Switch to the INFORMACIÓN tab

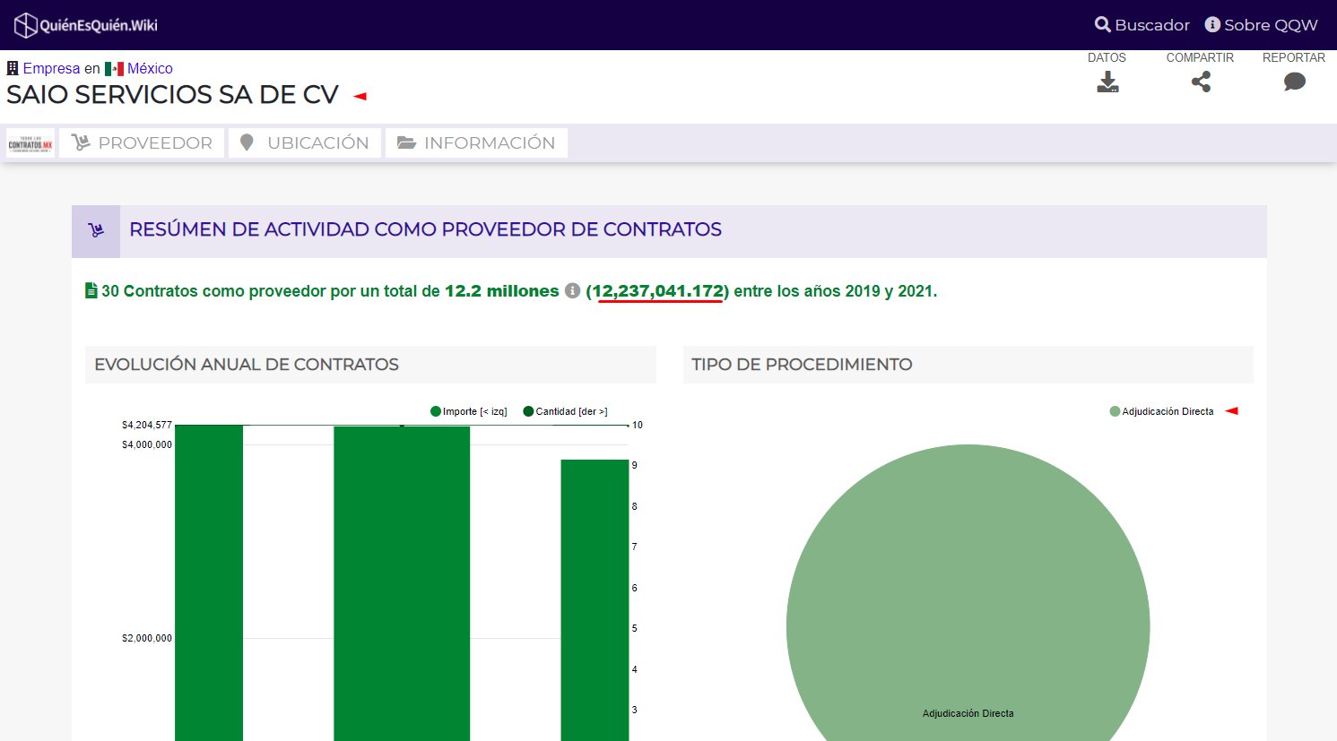[476, 143]
